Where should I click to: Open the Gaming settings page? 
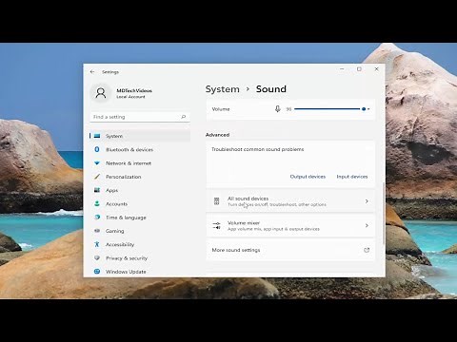[x=140, y=231]
